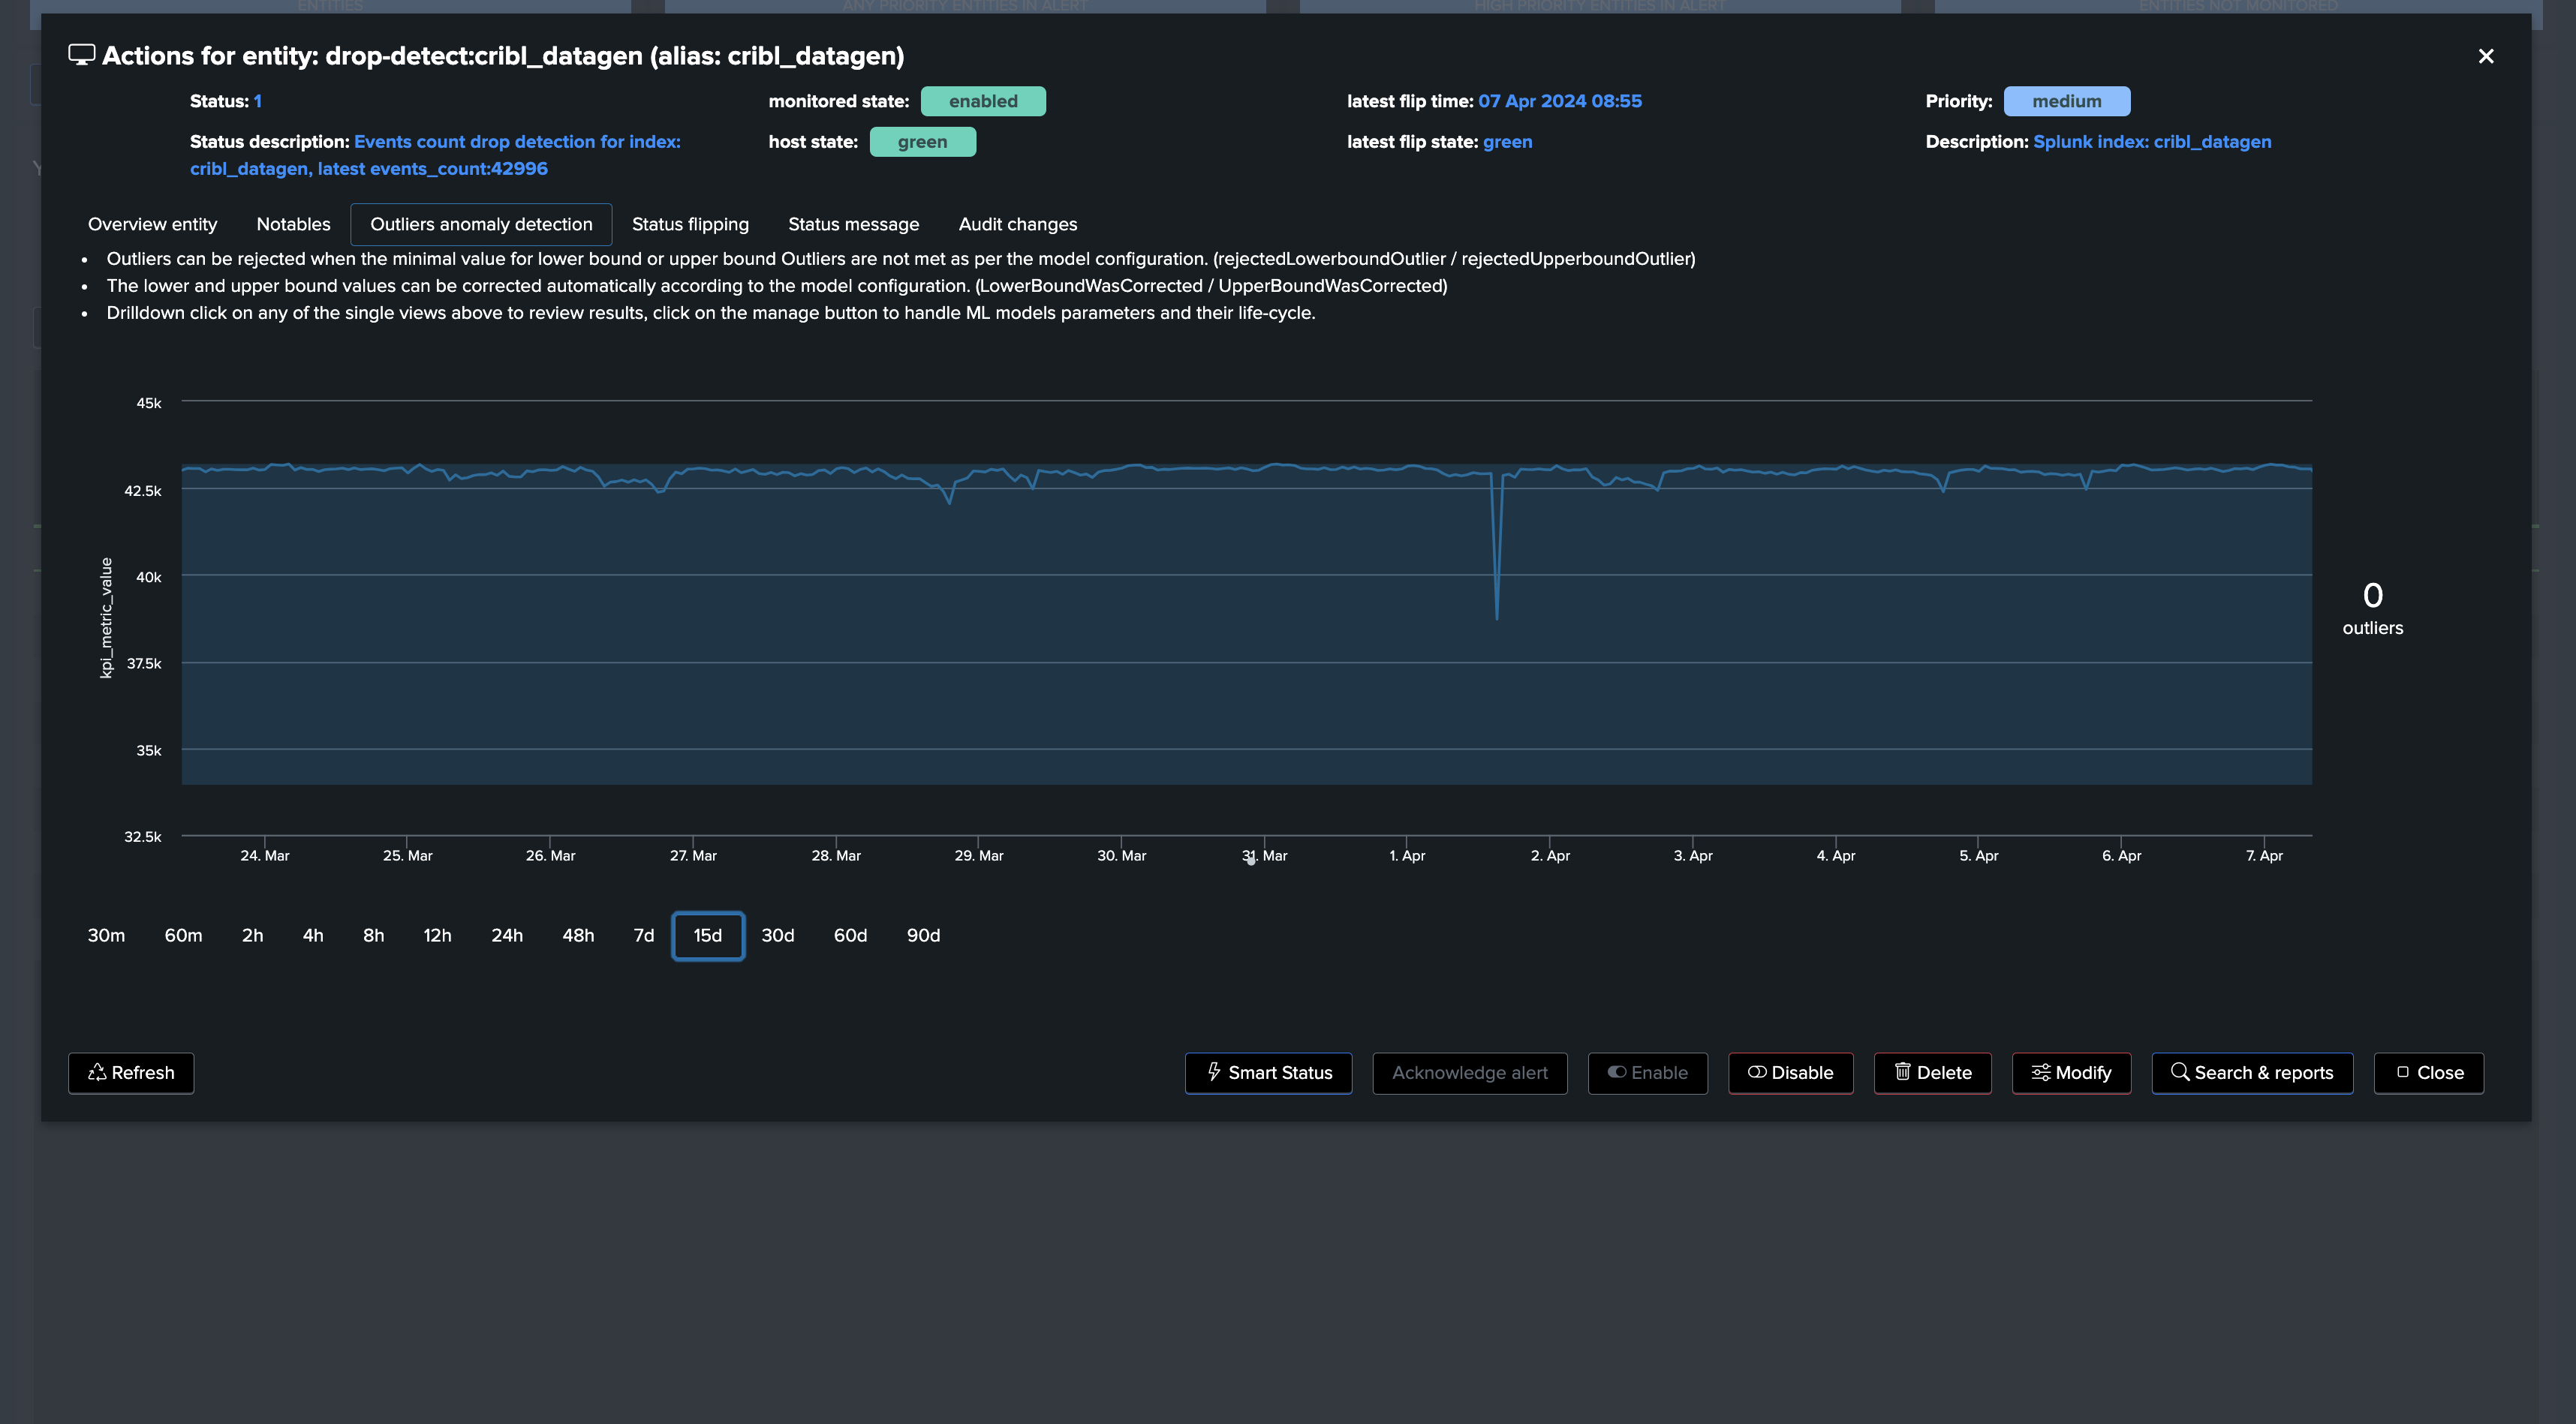
Task: Close the dialog with X icon
Action: [2485, 56]
